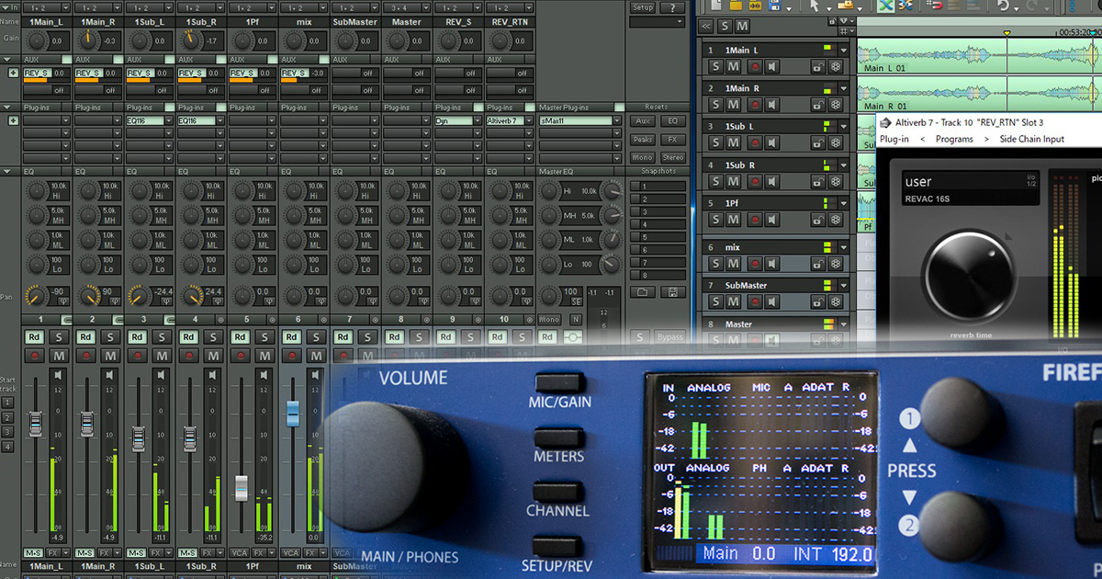
Task: Click the undo arrow in the top toolbar
Action: coord(1003,7)
